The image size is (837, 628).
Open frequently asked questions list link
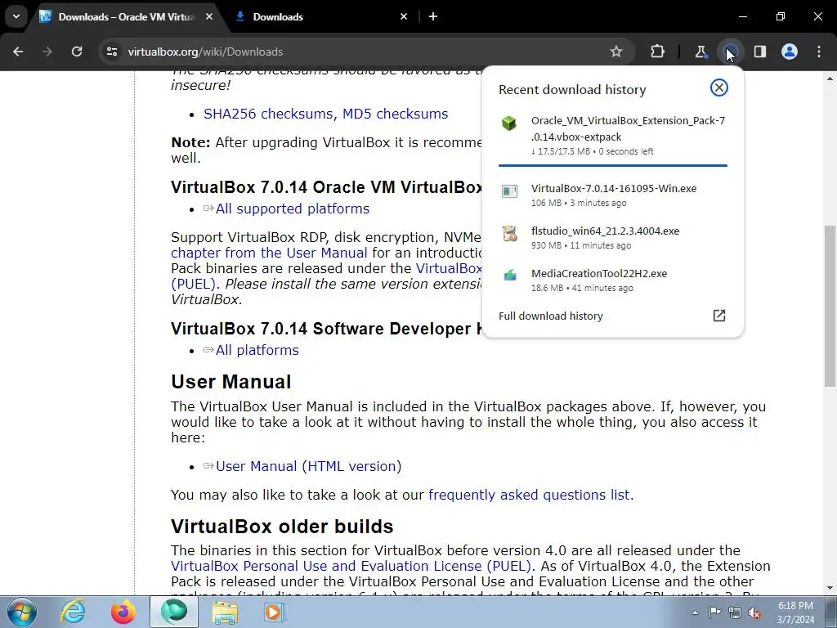(529, 495)
